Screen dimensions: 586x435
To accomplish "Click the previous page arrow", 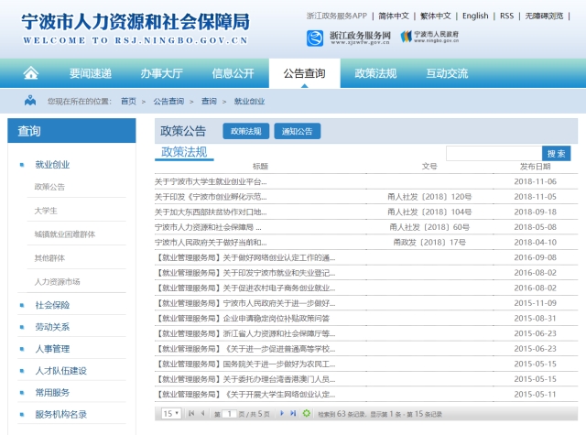I will point(202,414).
